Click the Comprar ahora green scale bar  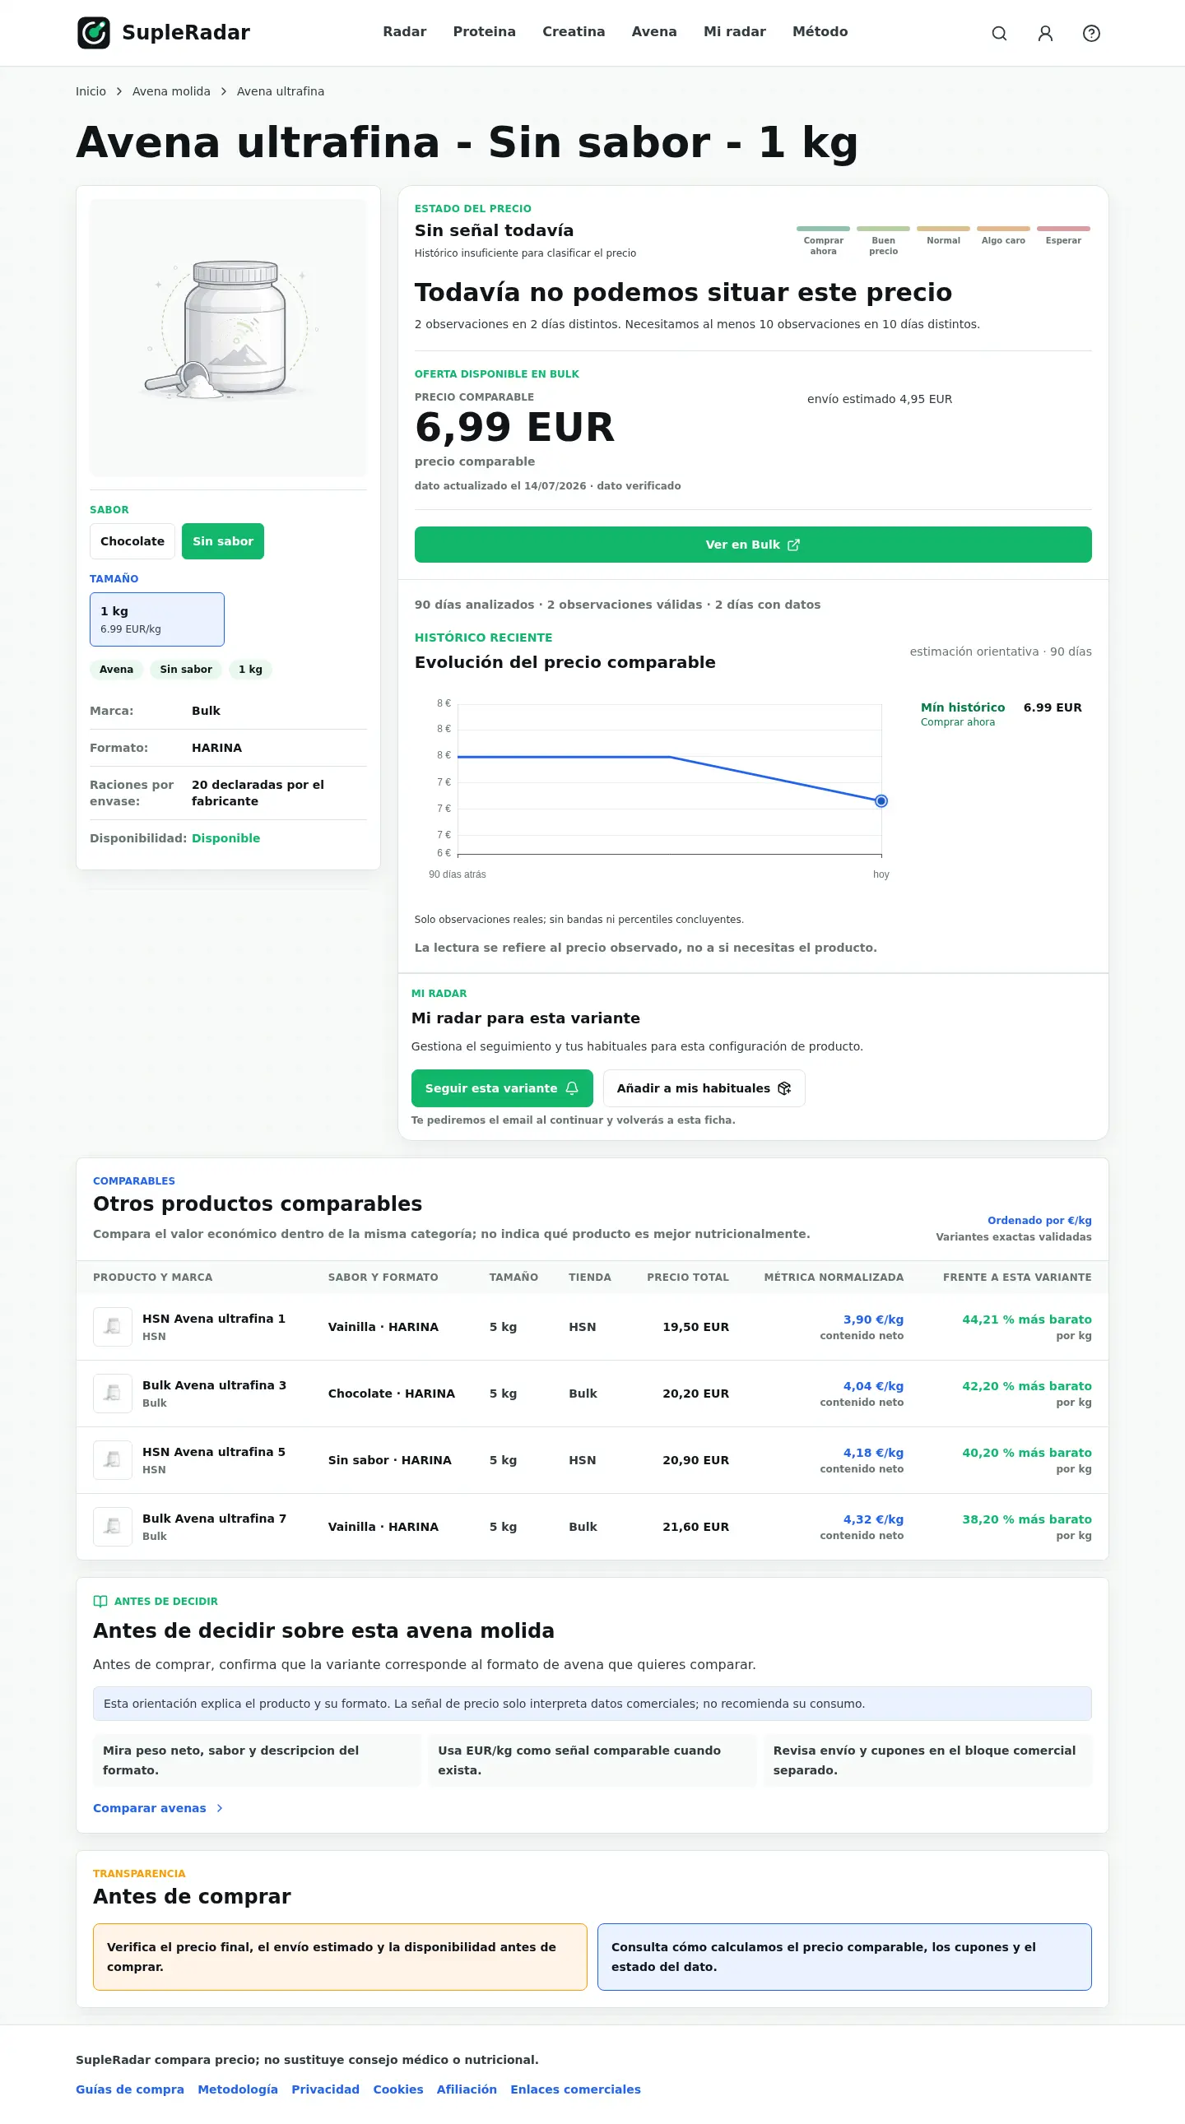click(x=823, y=229)
